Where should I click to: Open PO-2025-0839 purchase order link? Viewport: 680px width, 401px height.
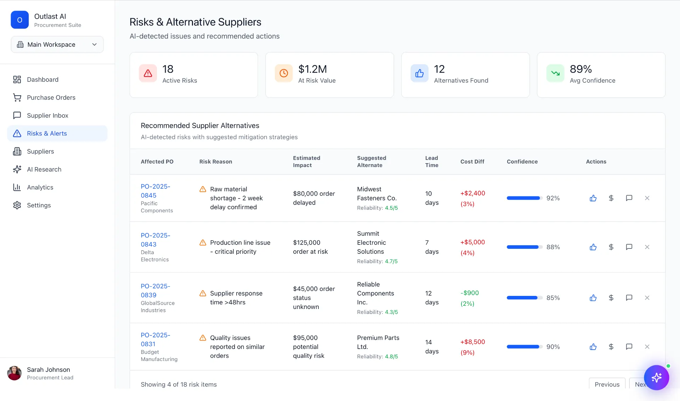coord(155,290)
